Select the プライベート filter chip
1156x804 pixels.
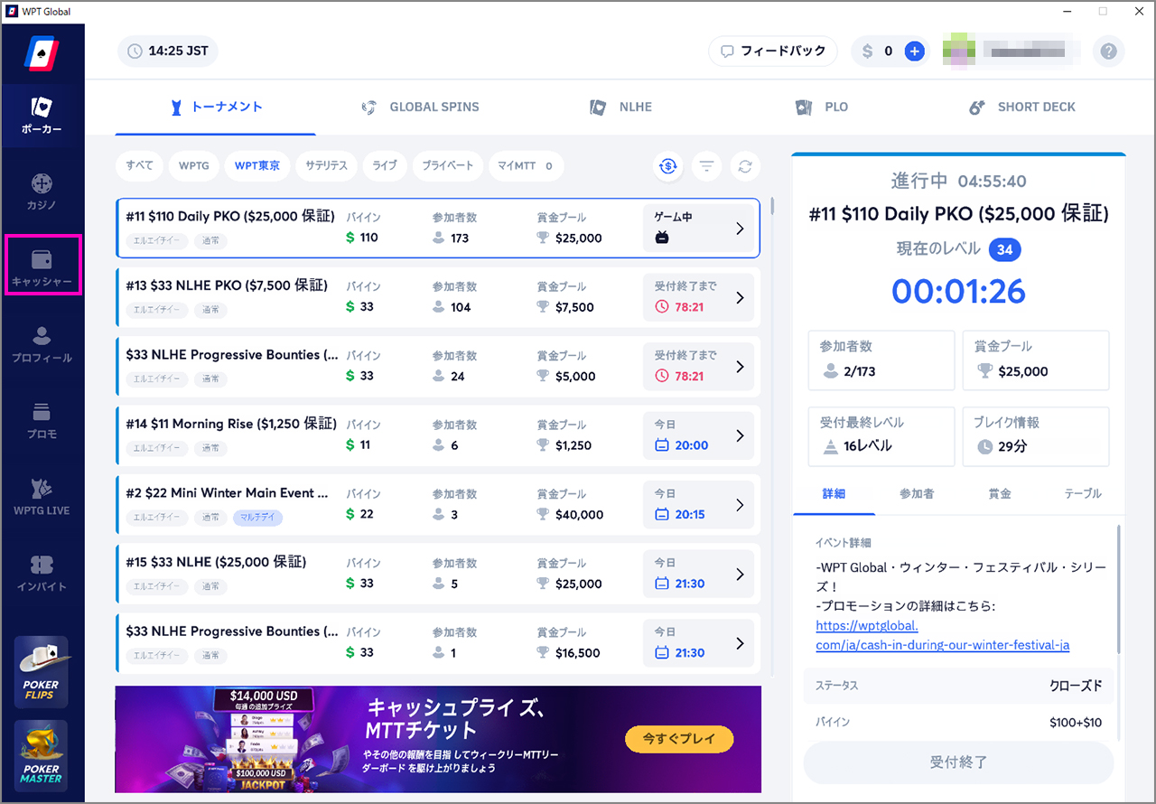pyautogui.click(x=448, y=166)
